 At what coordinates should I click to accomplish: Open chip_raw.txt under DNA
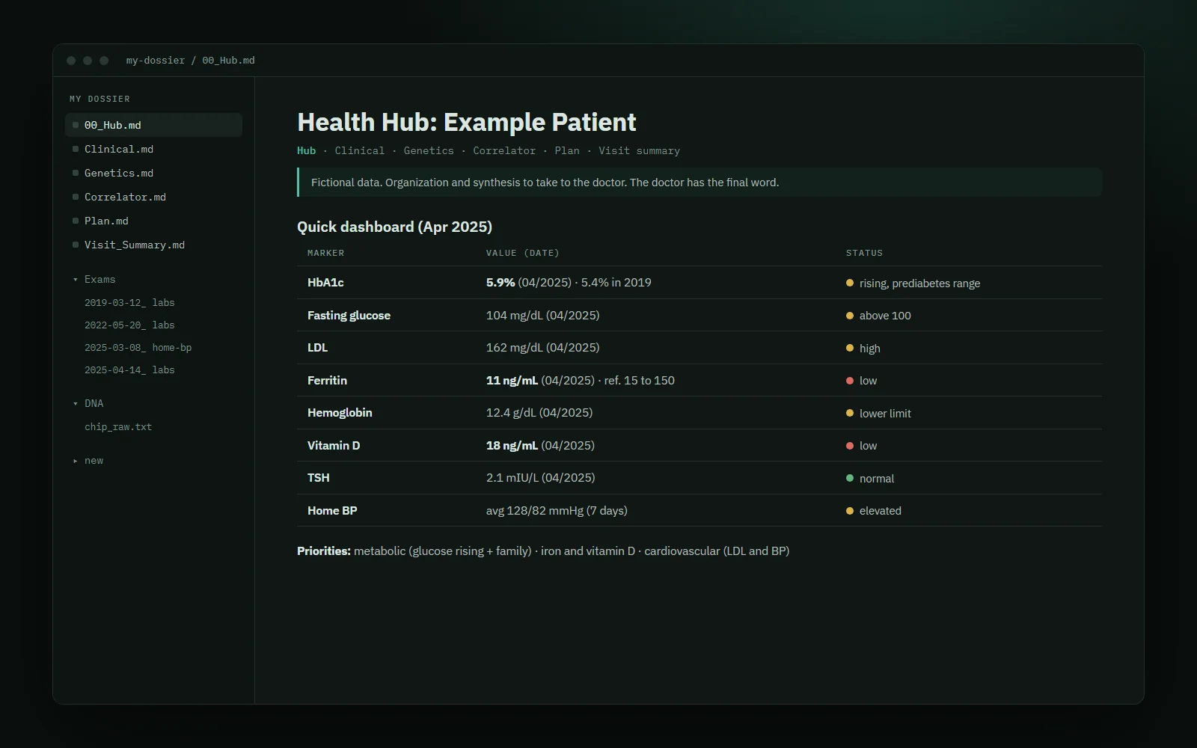(x=118, y=427)
